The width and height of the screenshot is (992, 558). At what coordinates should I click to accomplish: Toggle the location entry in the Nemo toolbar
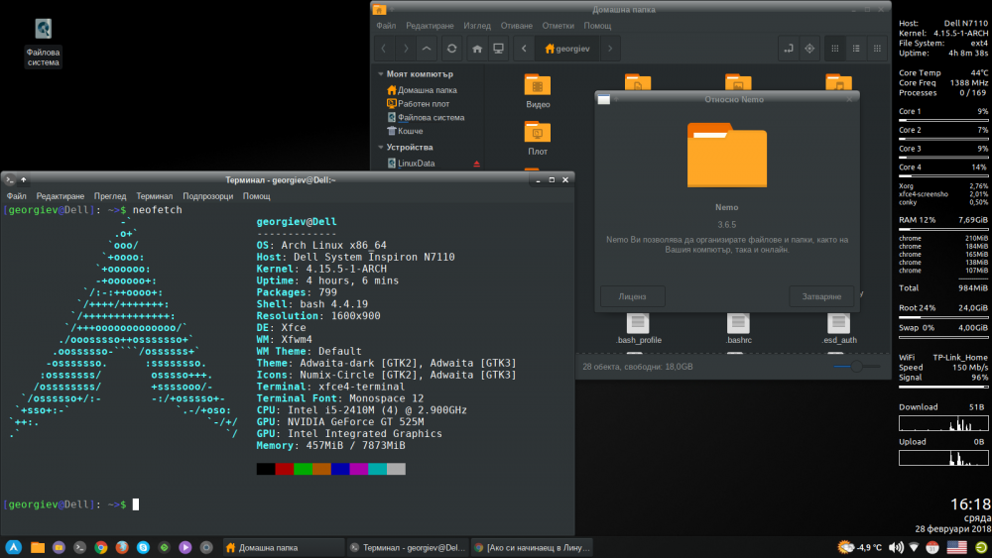pyautogui.click(x=789, y=49)
